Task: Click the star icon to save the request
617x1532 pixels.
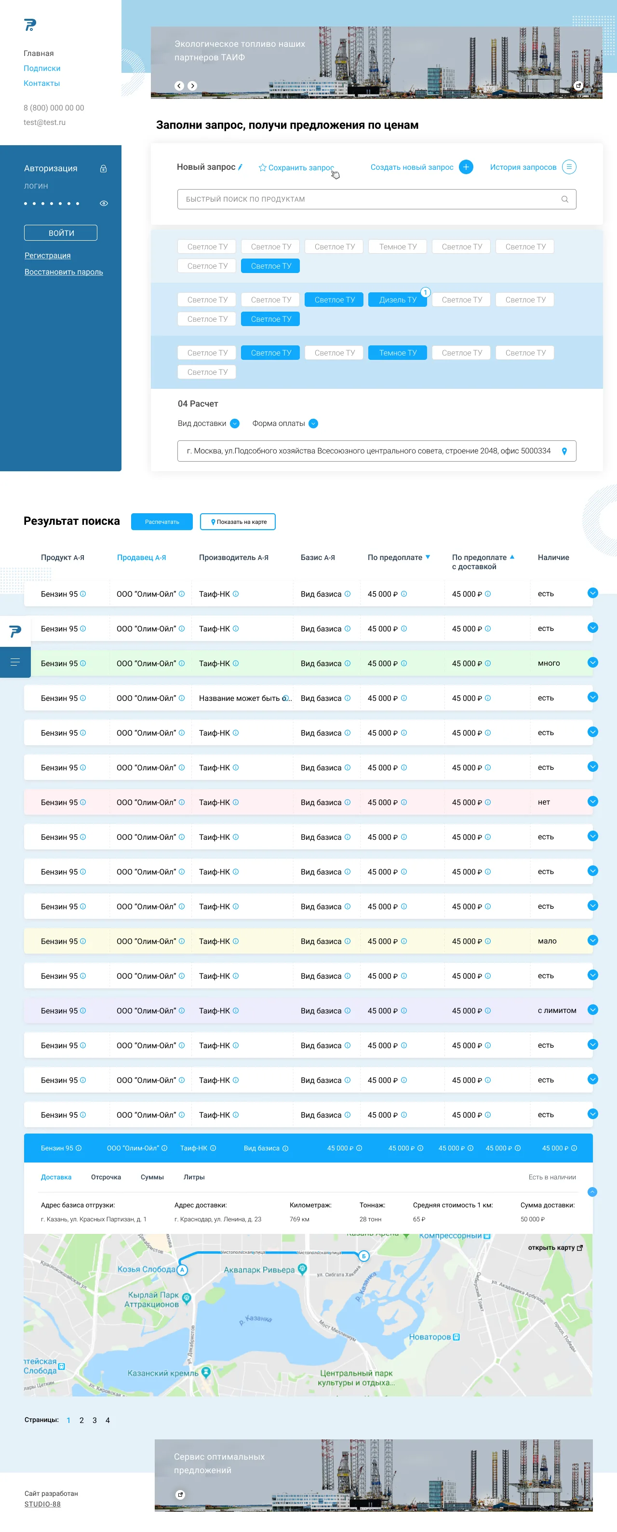Action: point(262,168)
